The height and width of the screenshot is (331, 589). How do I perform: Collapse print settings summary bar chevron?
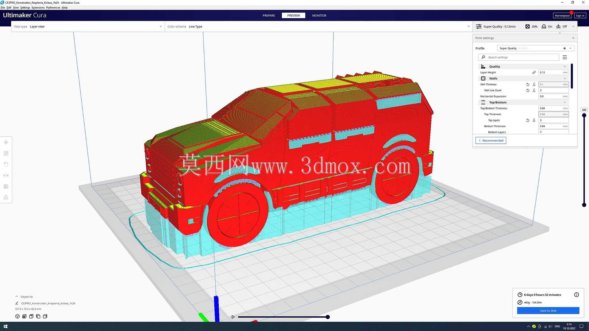click(x=573, y=26)
